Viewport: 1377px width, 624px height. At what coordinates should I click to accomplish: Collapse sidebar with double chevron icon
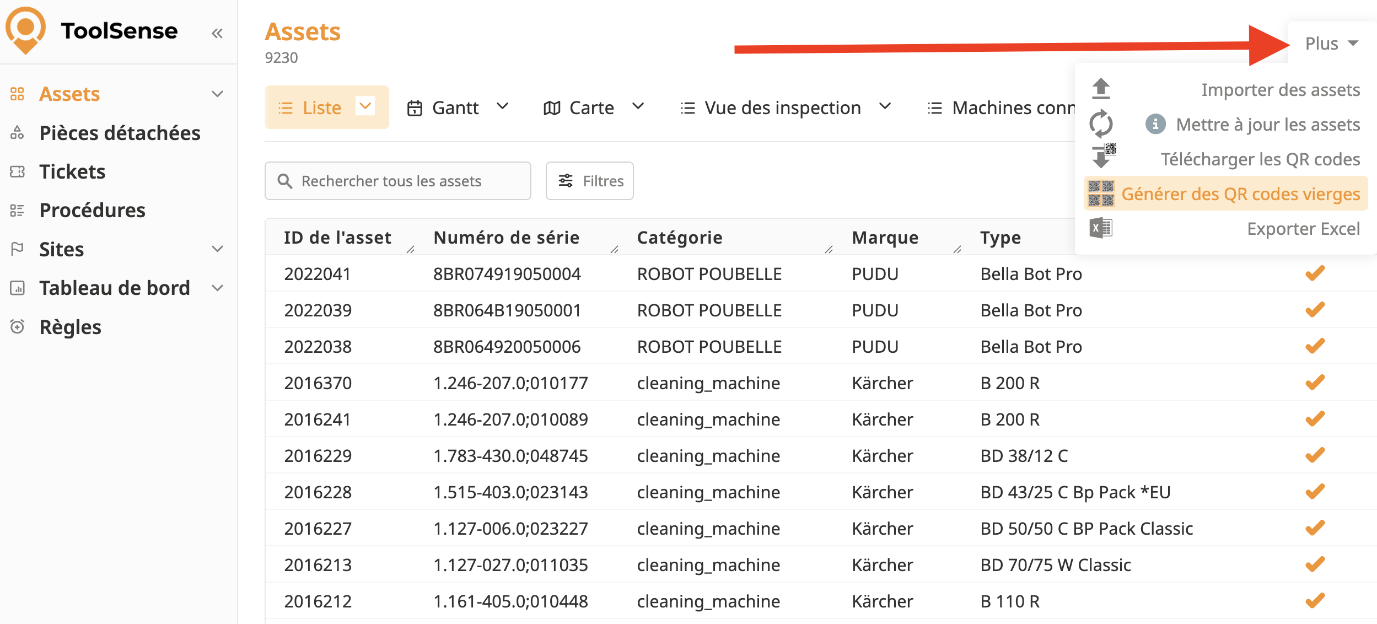(x=217, y=34)
